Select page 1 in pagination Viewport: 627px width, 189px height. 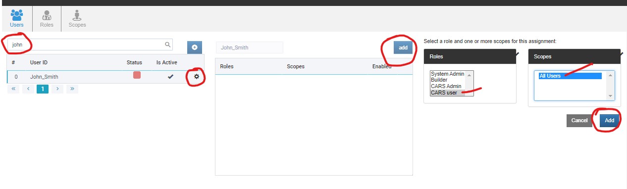point(43,89)
